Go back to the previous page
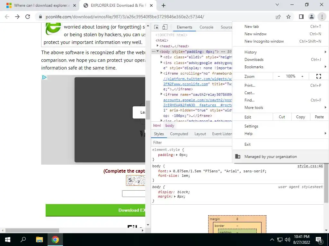The image size is (329, 246). (7, 17)
